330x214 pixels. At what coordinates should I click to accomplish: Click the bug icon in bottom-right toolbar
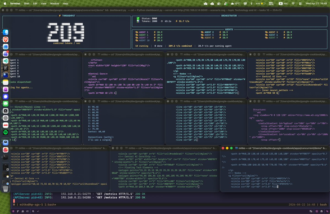pyautogui.click(x=321, y=211)
